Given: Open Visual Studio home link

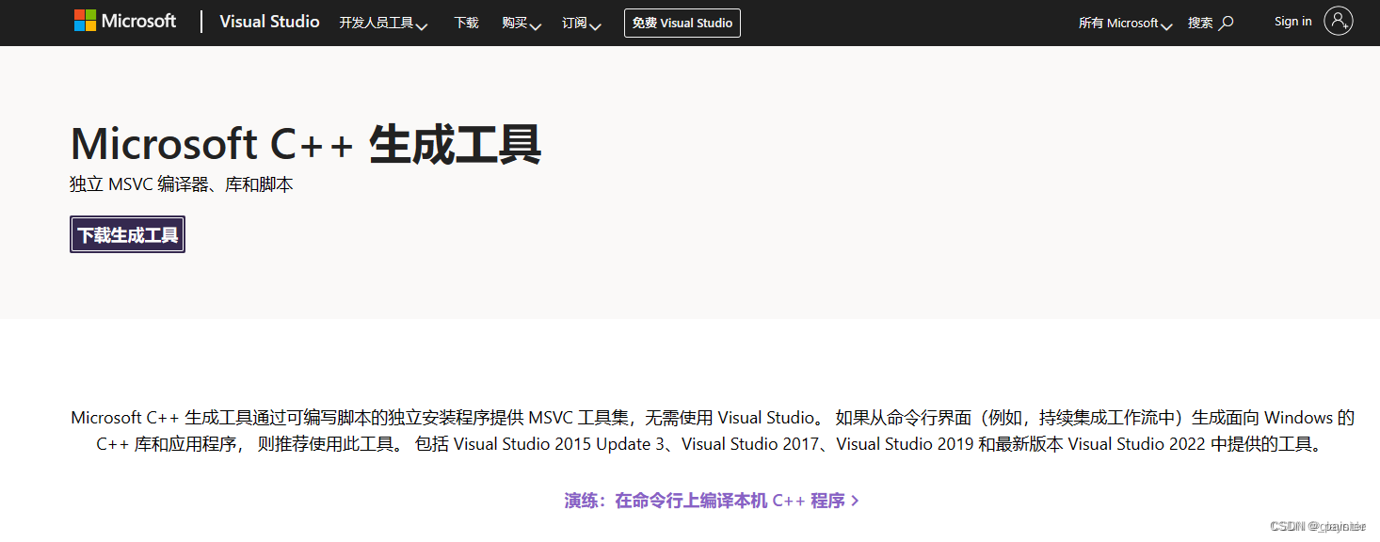Looking at the screenshot, I should pos(269,22).
